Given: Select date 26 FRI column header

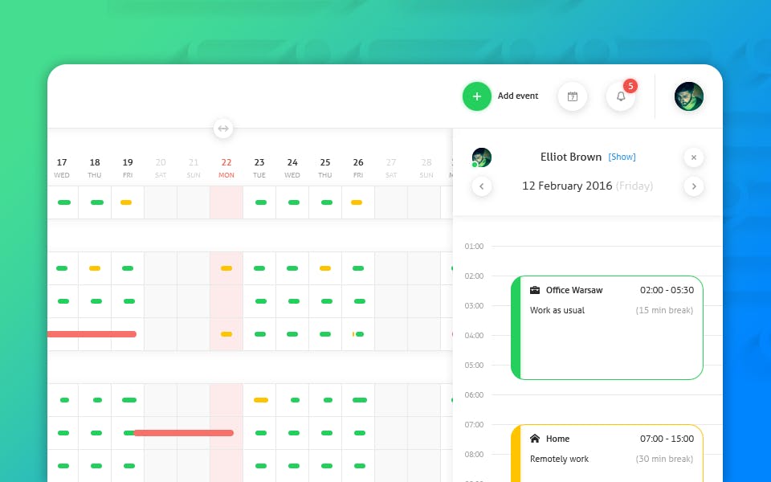Looking at the screenshot, I should [x=358, y=168].
